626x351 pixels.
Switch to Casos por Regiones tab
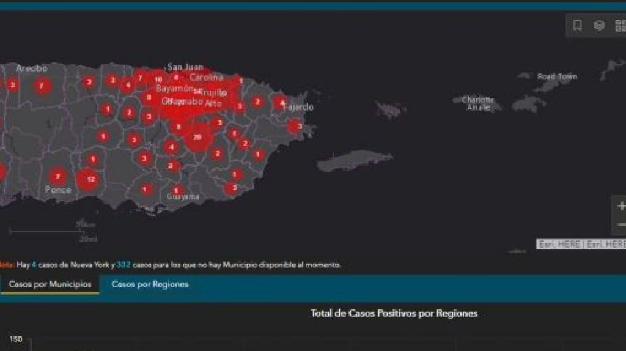coord(150,284)
